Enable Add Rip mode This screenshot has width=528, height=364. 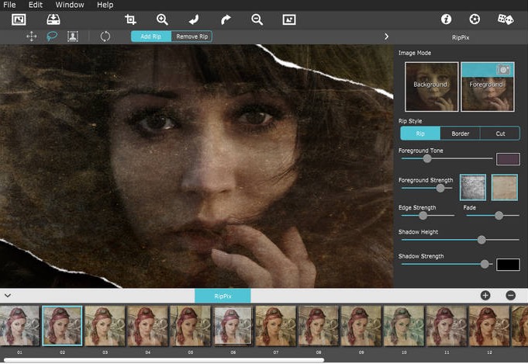[x=151, y=36]
